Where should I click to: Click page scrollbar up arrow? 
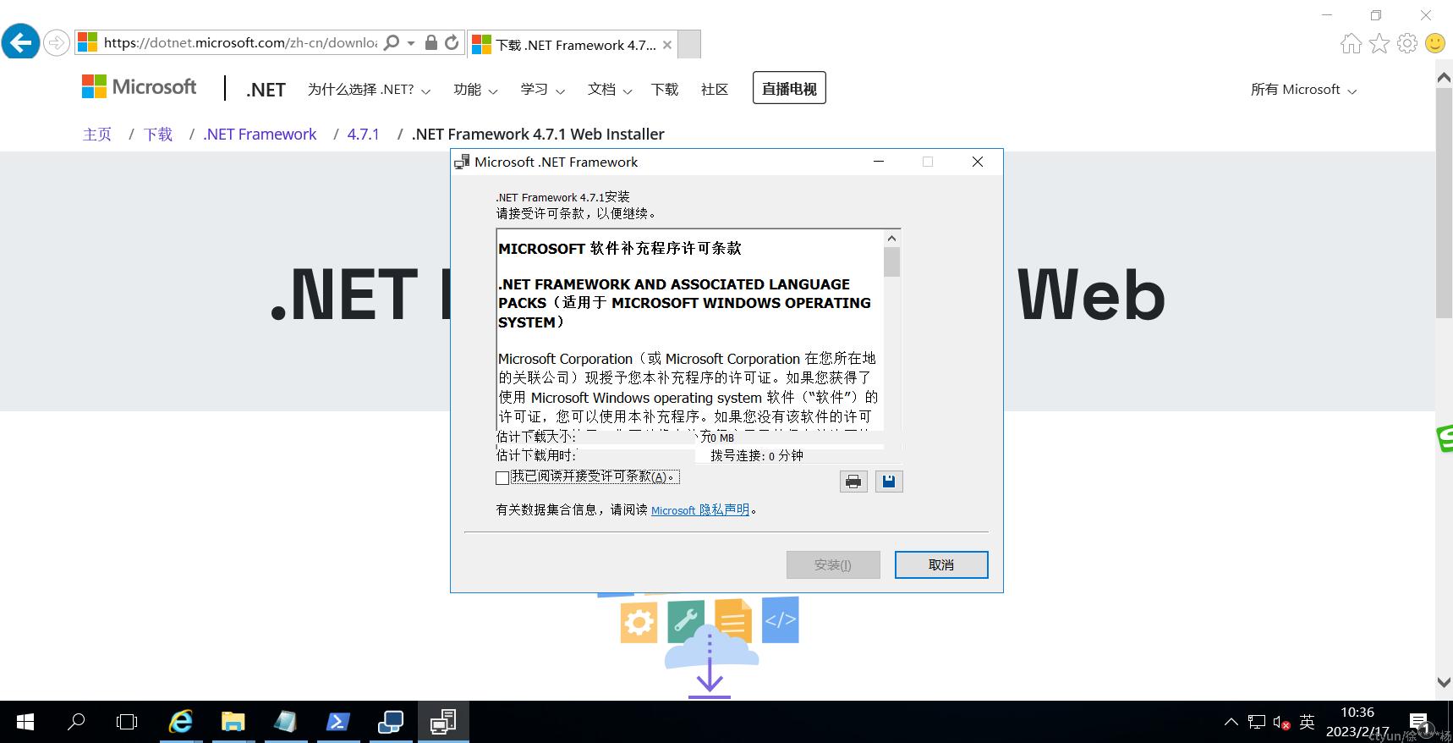pos(1444,77)
